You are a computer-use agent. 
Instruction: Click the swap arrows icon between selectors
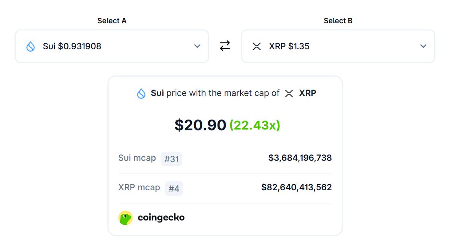click(x=225, y=46)
